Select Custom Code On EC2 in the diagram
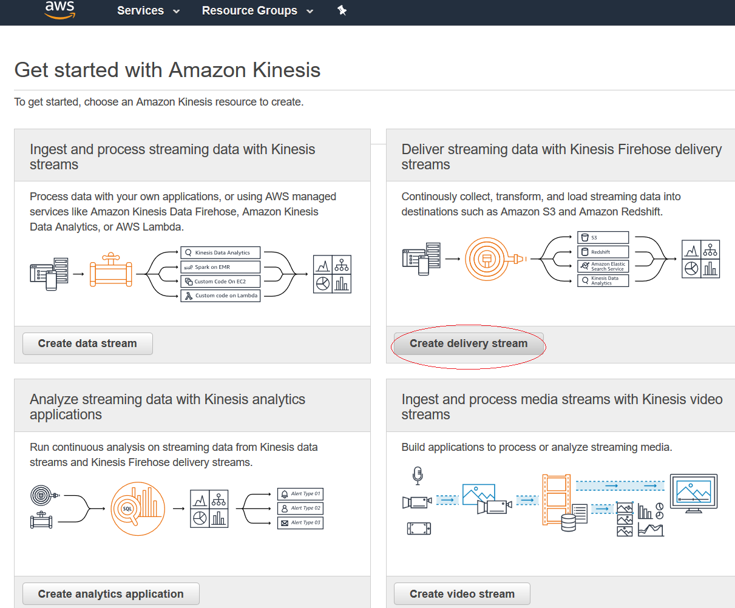 pyautogui.click(x=220, y=281)
